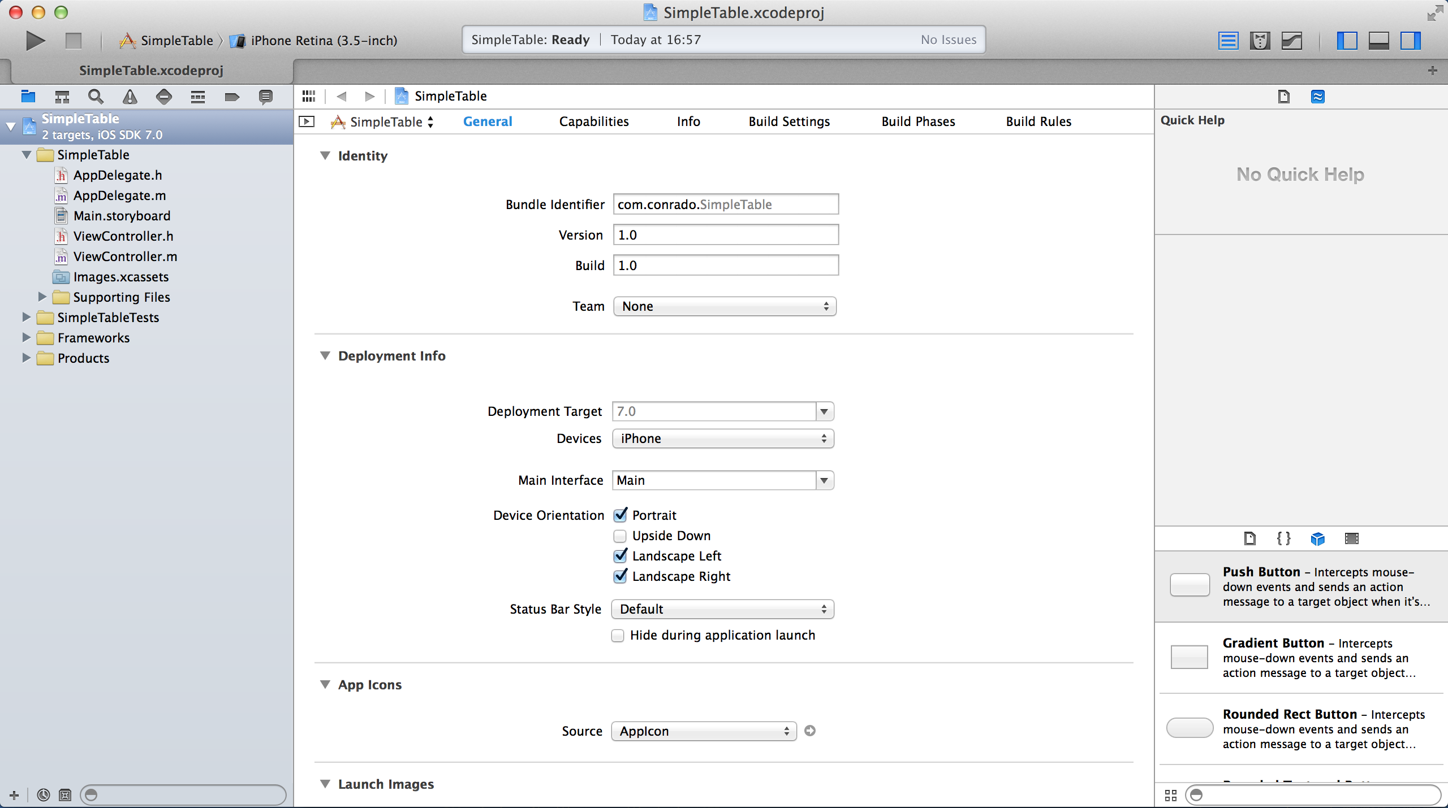Open the Issue navigator
This screenshot has height=808, width=1448.
[130, 97]
